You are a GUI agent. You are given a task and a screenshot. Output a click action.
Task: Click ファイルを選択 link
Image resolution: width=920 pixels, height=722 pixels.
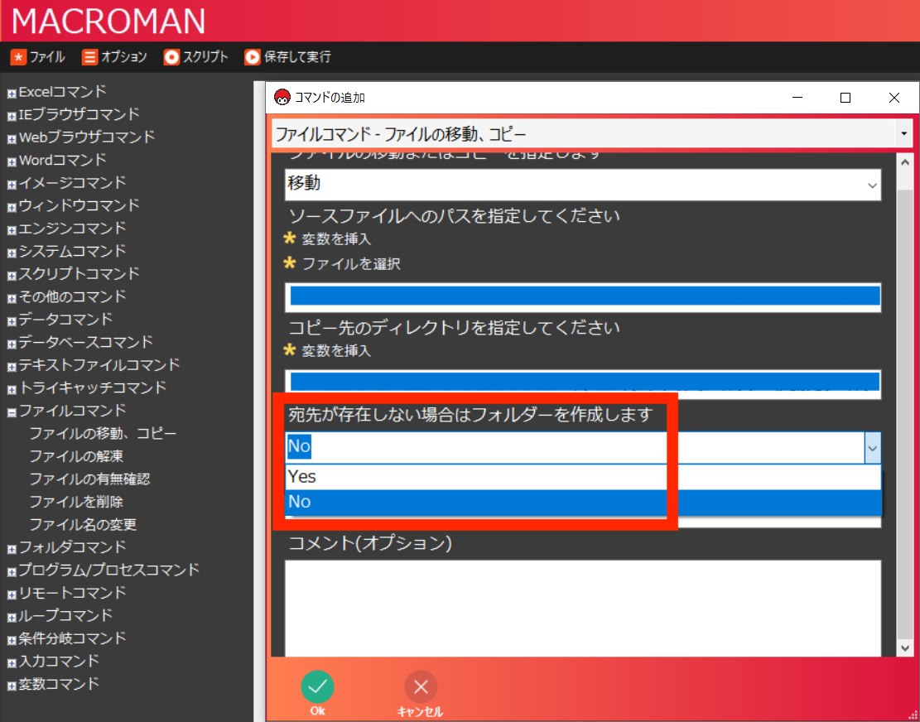(x=351, y=264)
